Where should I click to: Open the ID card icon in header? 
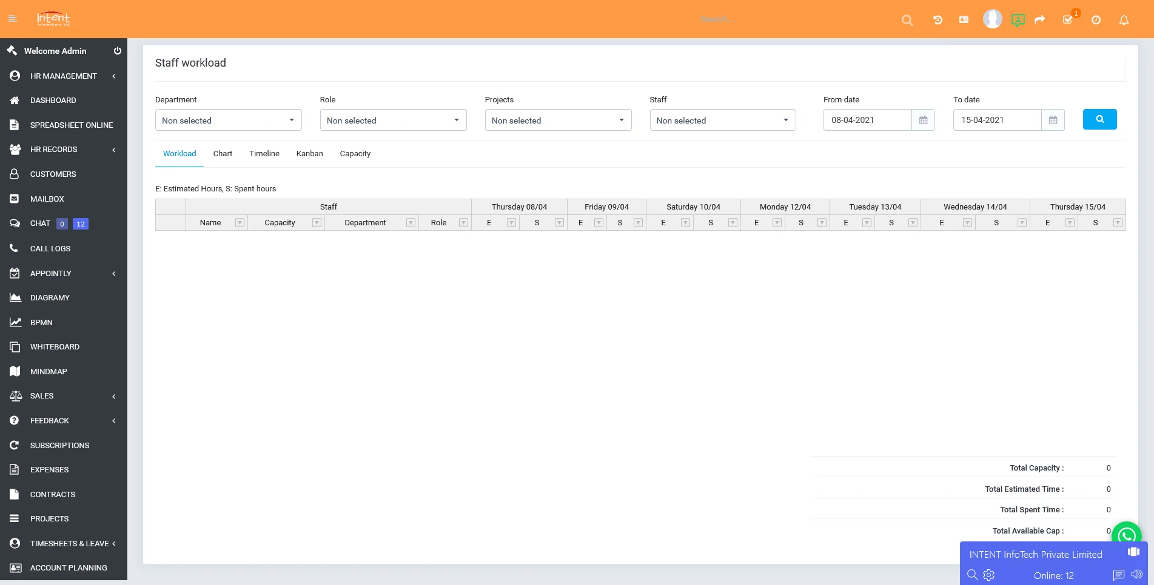point(964,19)
